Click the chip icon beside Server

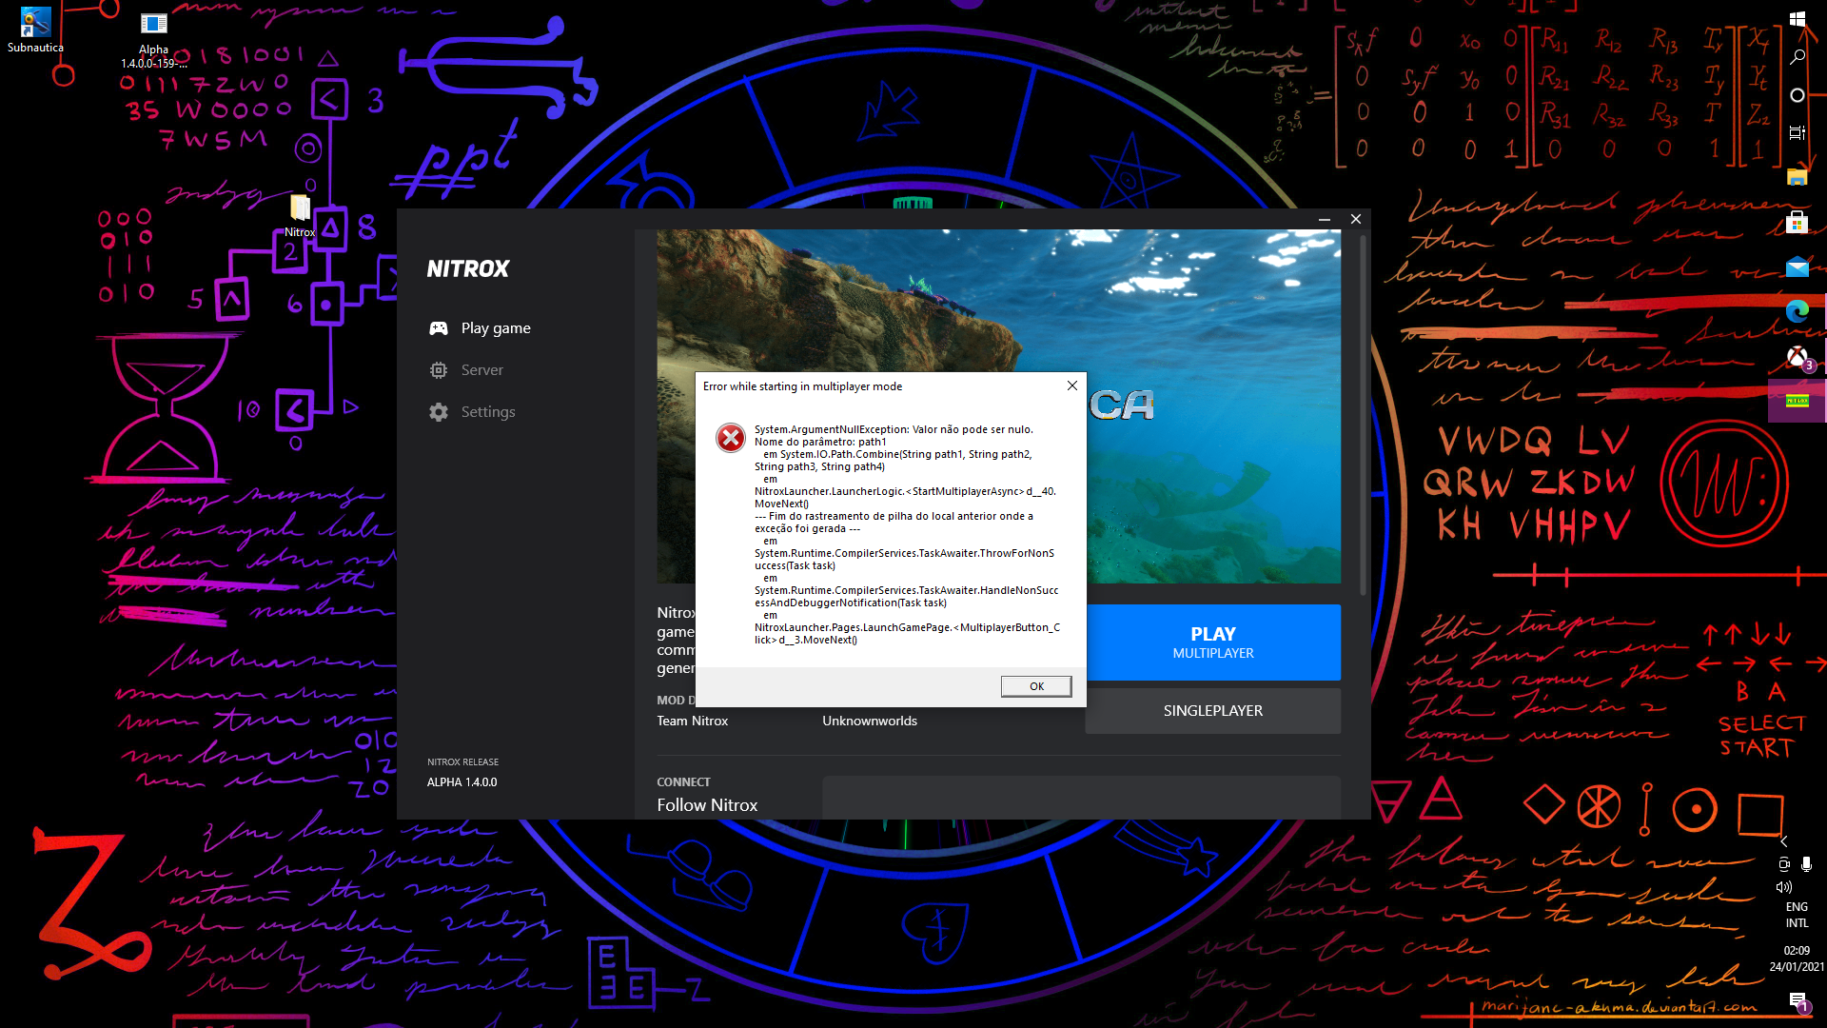(x=439, y=370)
